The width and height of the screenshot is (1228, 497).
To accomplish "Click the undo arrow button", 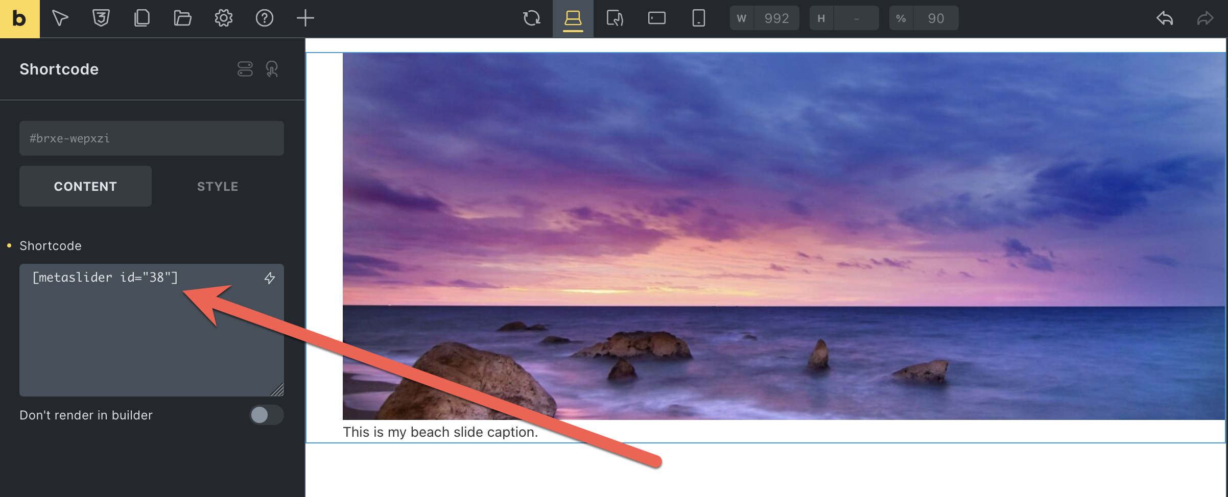I will [x=1165, y=19].
